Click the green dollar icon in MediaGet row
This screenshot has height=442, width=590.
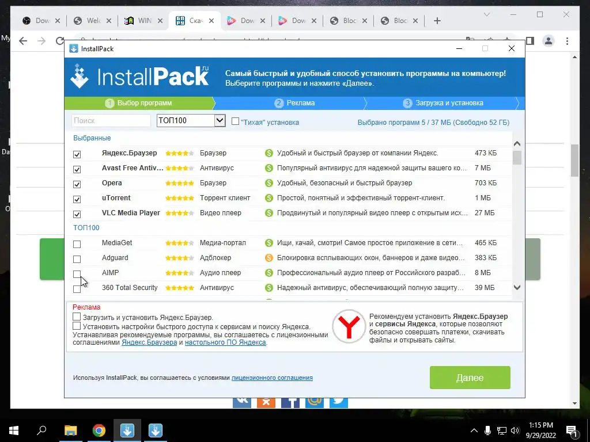click(268, 243)
